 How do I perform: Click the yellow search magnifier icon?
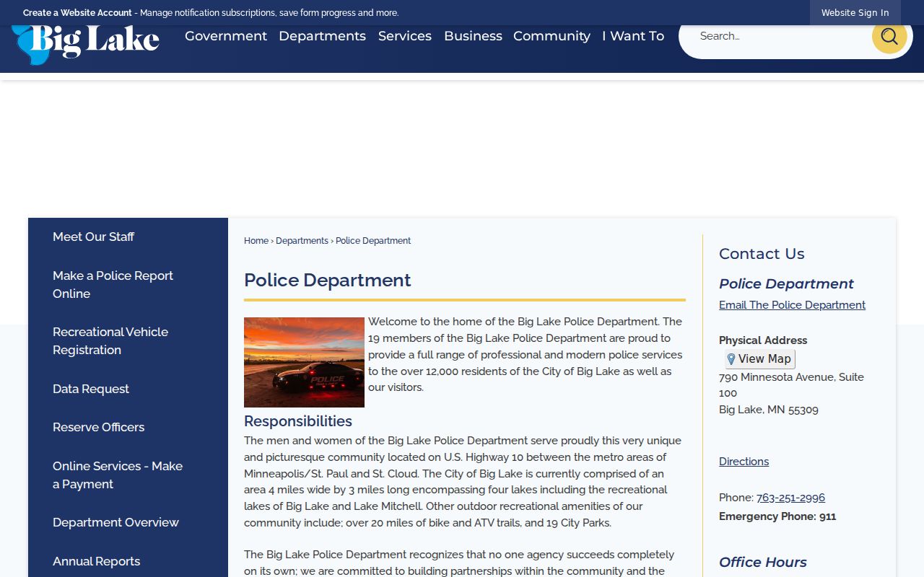tap(889, 36)
